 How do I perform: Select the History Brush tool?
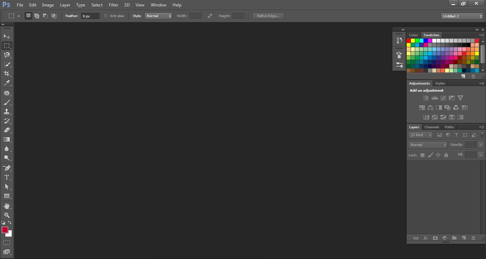click(7, 121)
